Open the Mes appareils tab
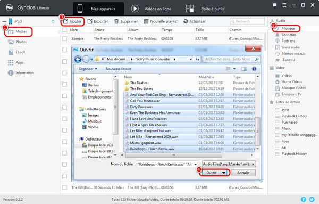Viewport: 319px width, 204px height. (98, 9)
